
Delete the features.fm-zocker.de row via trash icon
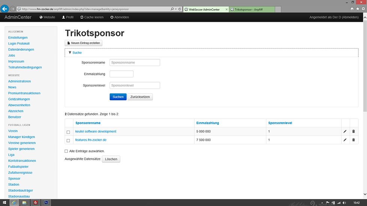[353, 140]
